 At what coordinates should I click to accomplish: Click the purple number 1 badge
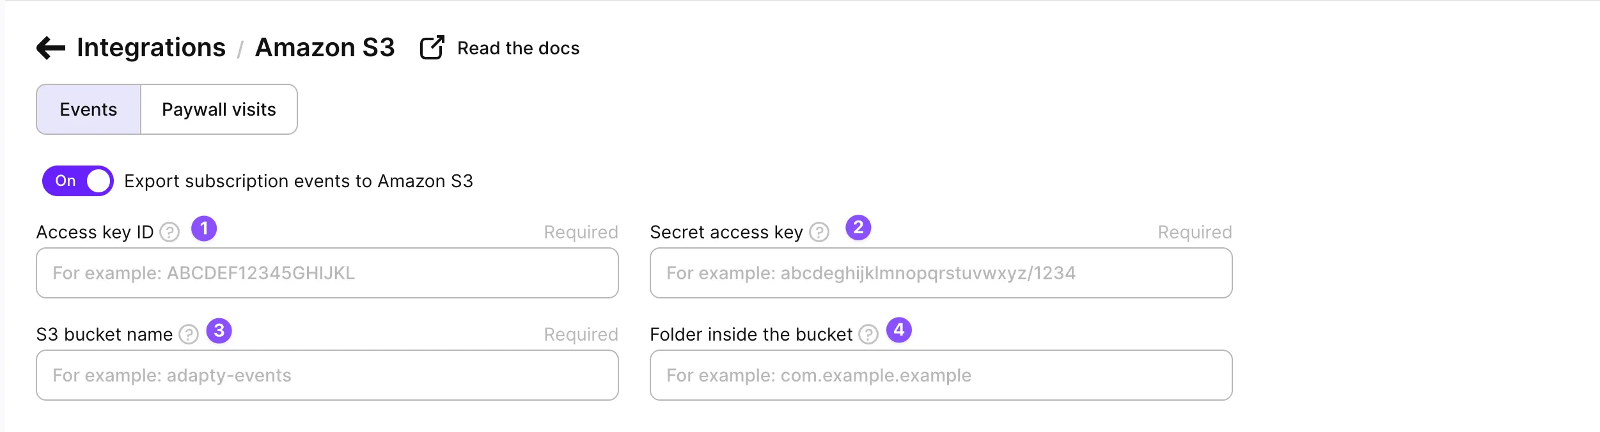204,228
